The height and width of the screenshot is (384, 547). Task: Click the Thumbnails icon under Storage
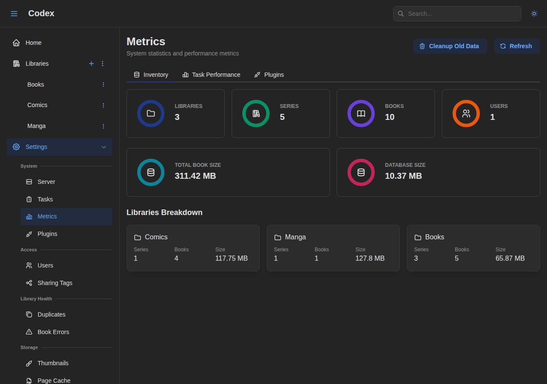pos(29,363)
